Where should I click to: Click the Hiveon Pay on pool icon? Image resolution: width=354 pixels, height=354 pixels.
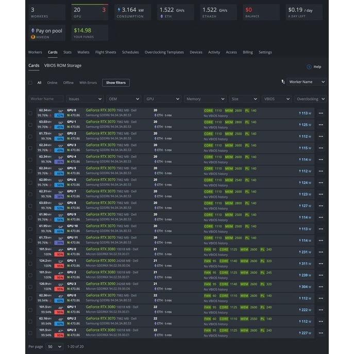coord(33,31)
